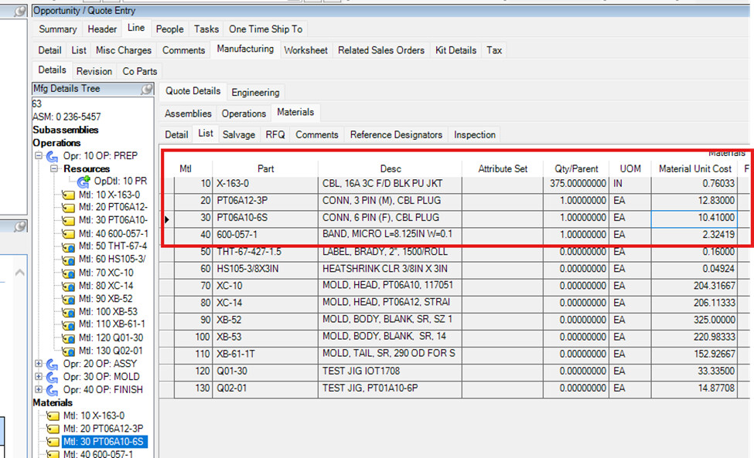Click the material tag icon beside Mtl: 130 Q02-01

pos(68,351)
